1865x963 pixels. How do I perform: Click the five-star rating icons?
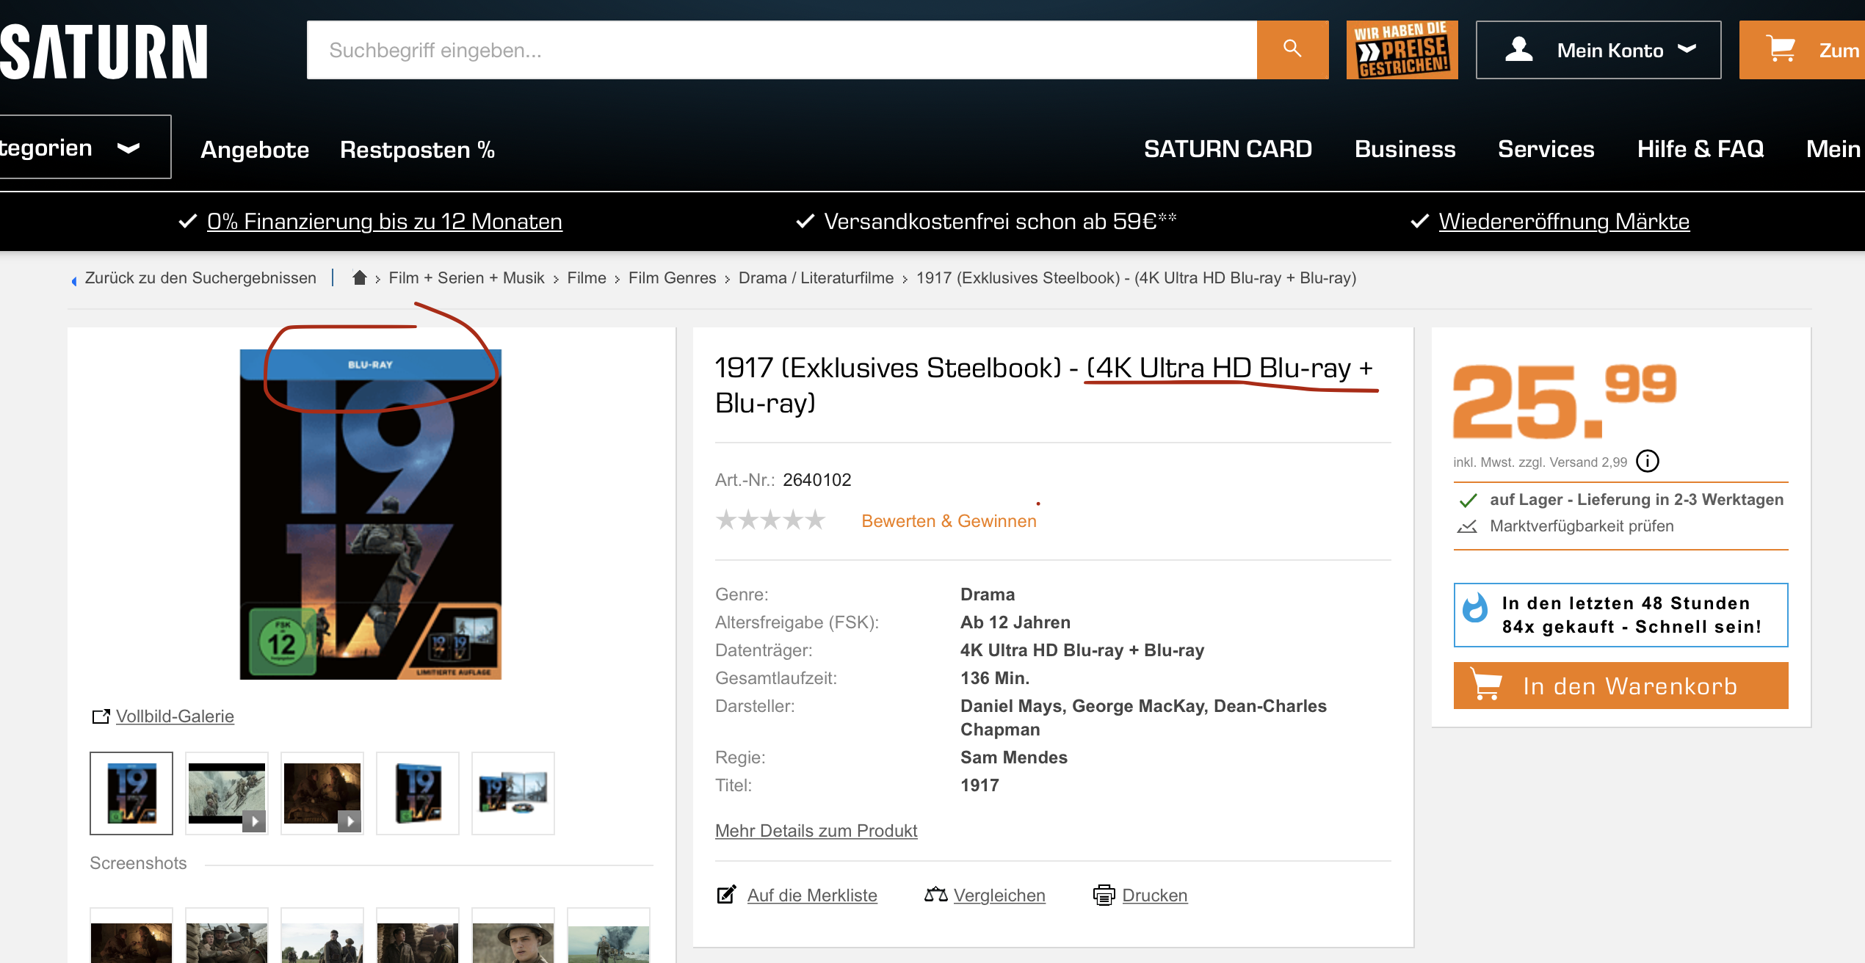[770, 520]
